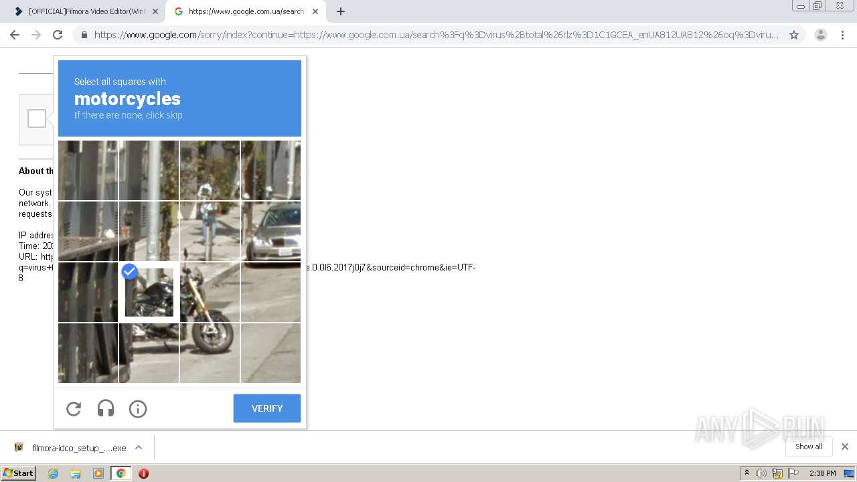
Task: Open the Opera taskbar icon
Action: point(143,473)
